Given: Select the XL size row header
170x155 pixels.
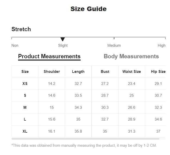Looking at the screenshot, I should click(25, 131).
